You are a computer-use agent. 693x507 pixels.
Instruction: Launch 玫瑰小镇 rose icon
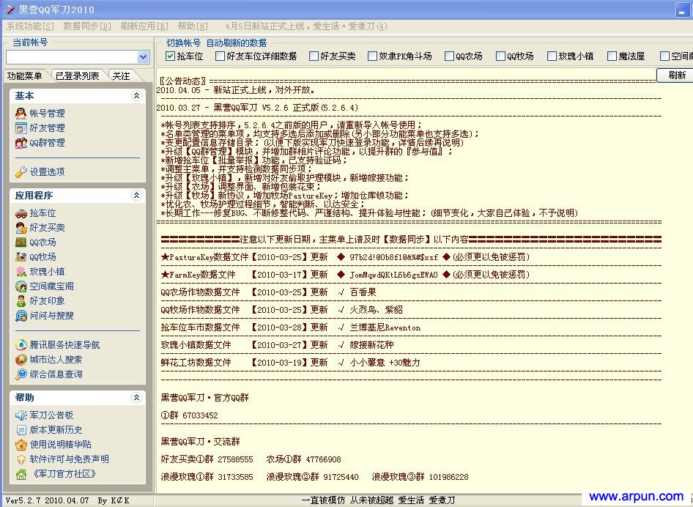21,271
